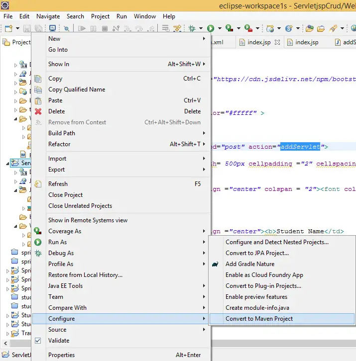
Task: Open the Navigate menu
Action: pos(48,16)
